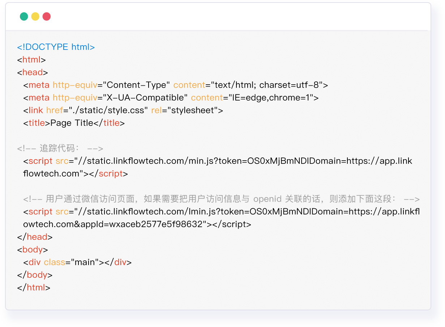The height and width of the screenshot is (327, 445).
Task: Click the div class="main" line
Action: 77,262
